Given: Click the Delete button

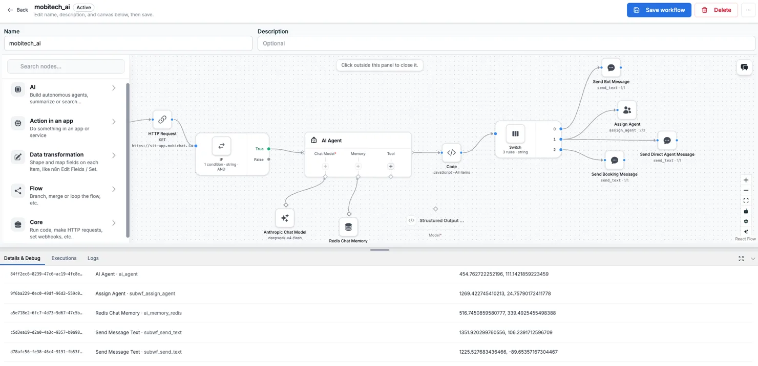Looking at the screenshot, I should point(716,10).
